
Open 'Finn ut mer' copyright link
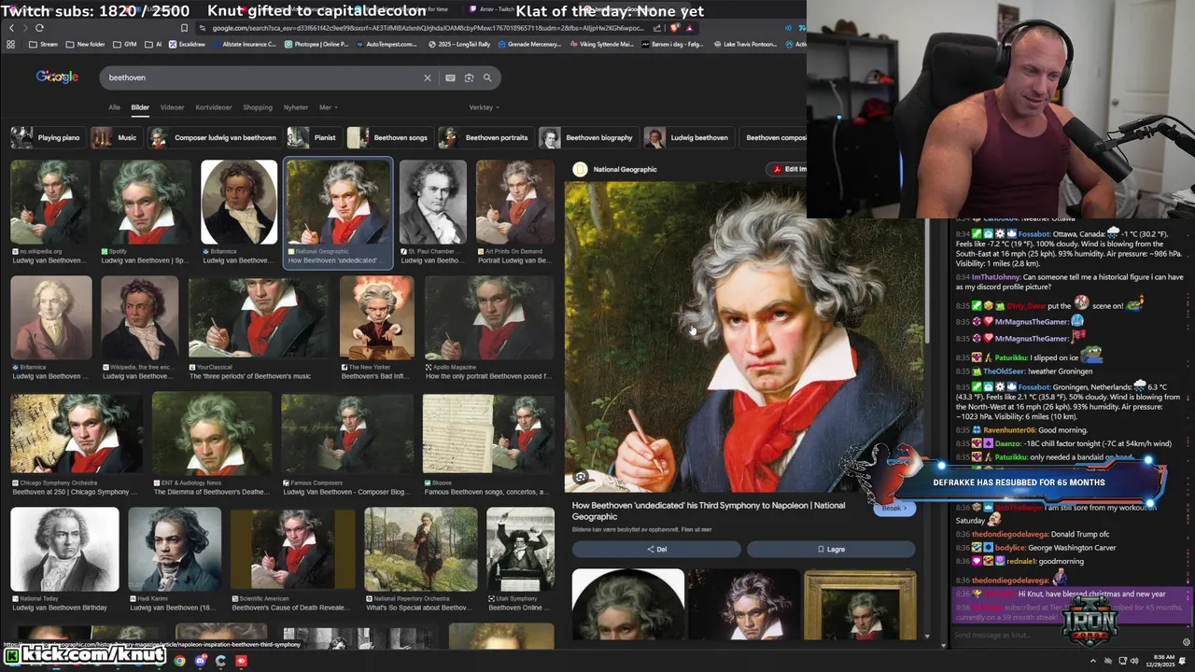(696, 529)
